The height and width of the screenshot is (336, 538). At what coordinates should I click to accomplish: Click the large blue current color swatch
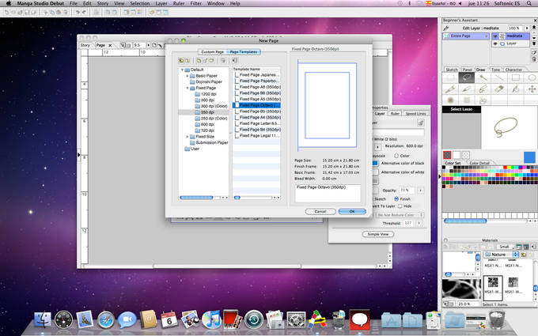tap(529, 157)
